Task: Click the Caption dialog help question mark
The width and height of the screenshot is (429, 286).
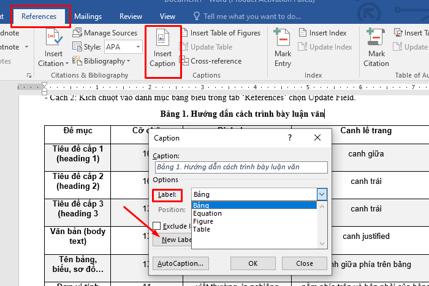Action: [x=290, y=138]
